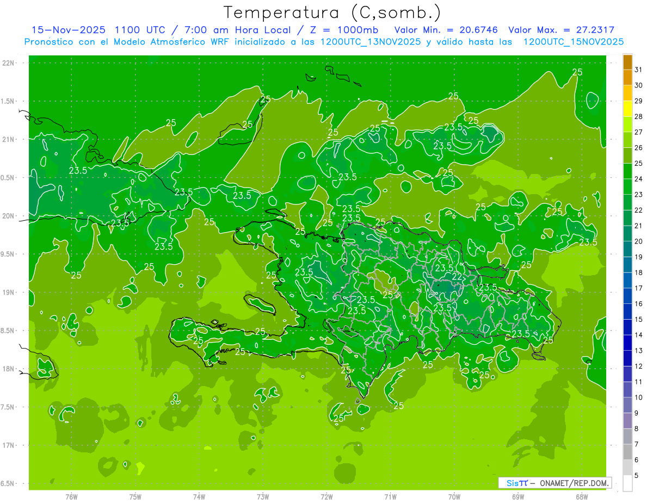
Task: Click the '19N' latitude axis label
Action: pyautogui.click(x=9, y=293)
